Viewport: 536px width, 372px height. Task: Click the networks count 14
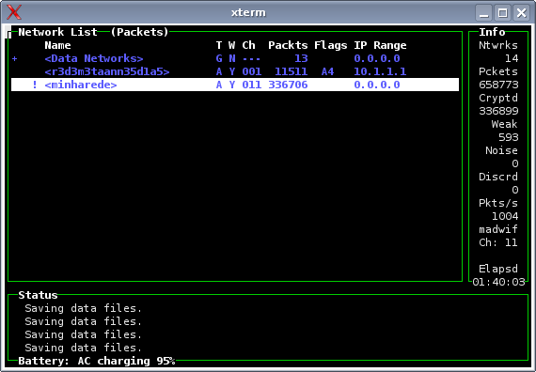pyautogui.click(x=512, y=58)
